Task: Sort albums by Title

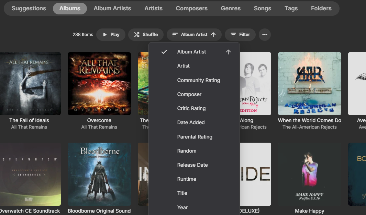Action: [194, 193]
